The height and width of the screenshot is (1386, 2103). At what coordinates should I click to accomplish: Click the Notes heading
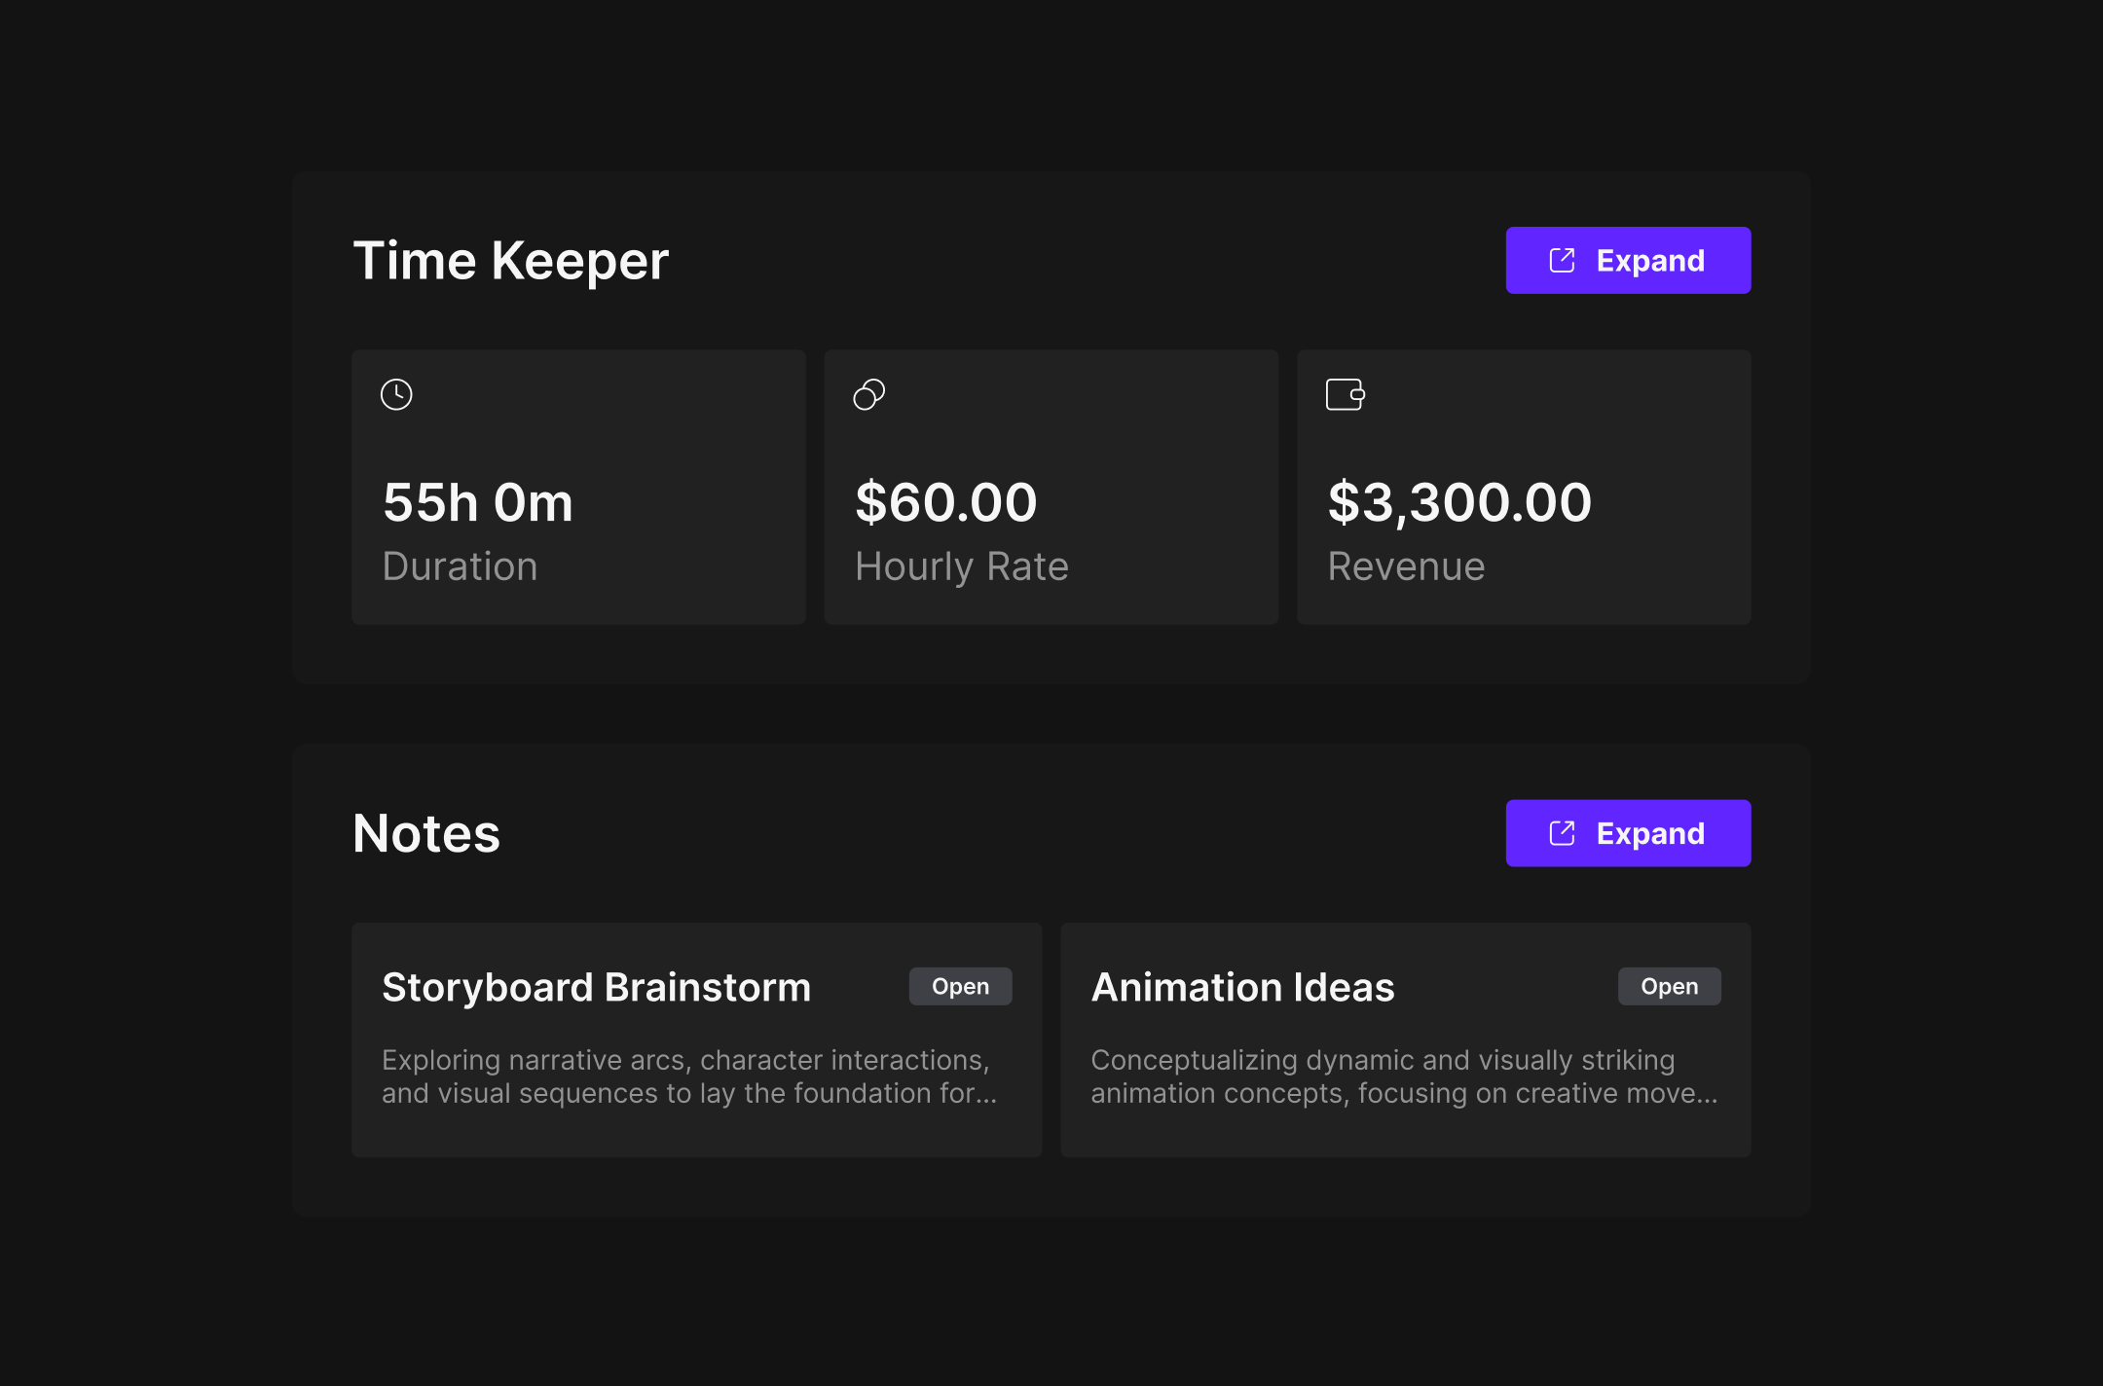tap(426, 833)
